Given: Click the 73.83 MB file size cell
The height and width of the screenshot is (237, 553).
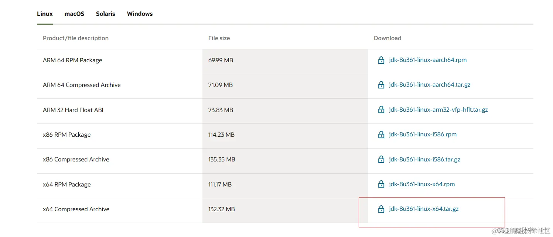Looking at the screenshot, I should (x=285, y=110).
